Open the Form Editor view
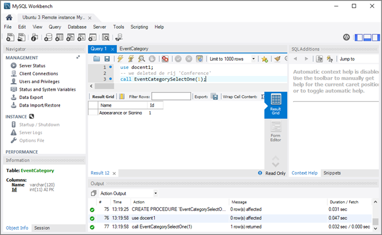The width and height of the screenshot is (382, 235). [x=276, y=132]
